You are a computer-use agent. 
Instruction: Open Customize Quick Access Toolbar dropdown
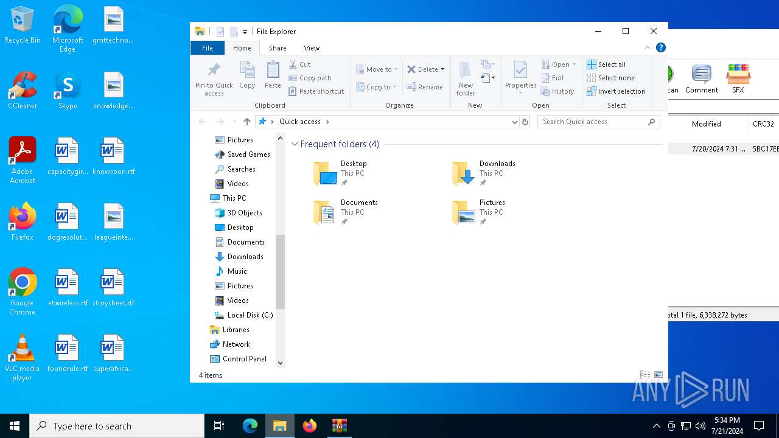[245, 32]
